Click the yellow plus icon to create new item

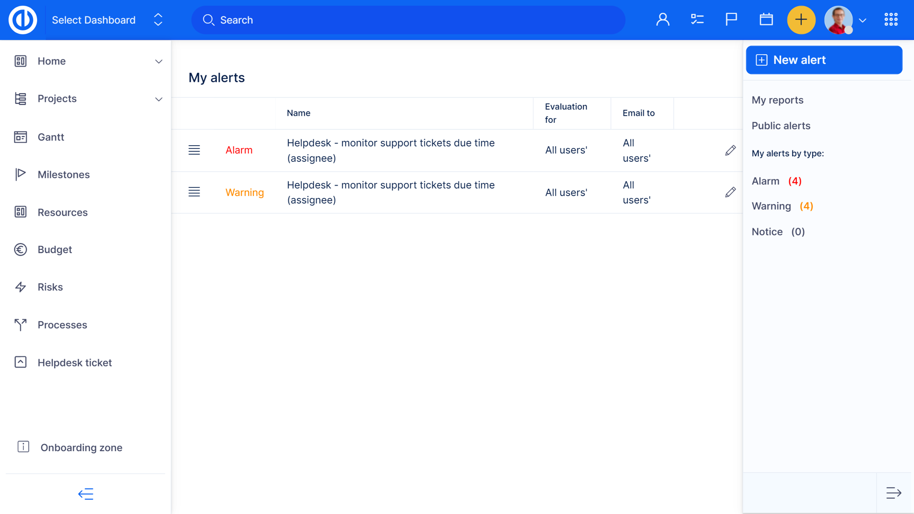(x=801, y=20)
